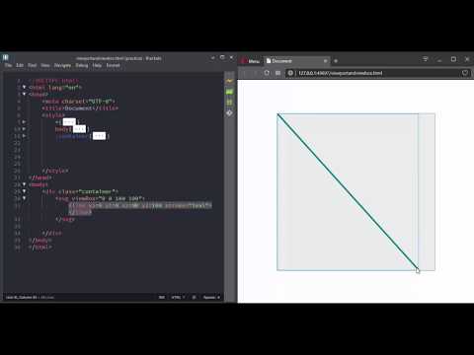The width and height of the screenshot is (474, 355).
Task: Click the Opera Menu button
Action: click(x=250, y=61)
